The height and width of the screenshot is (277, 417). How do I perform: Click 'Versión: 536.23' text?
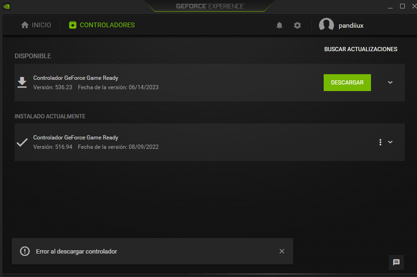(53, 87)
